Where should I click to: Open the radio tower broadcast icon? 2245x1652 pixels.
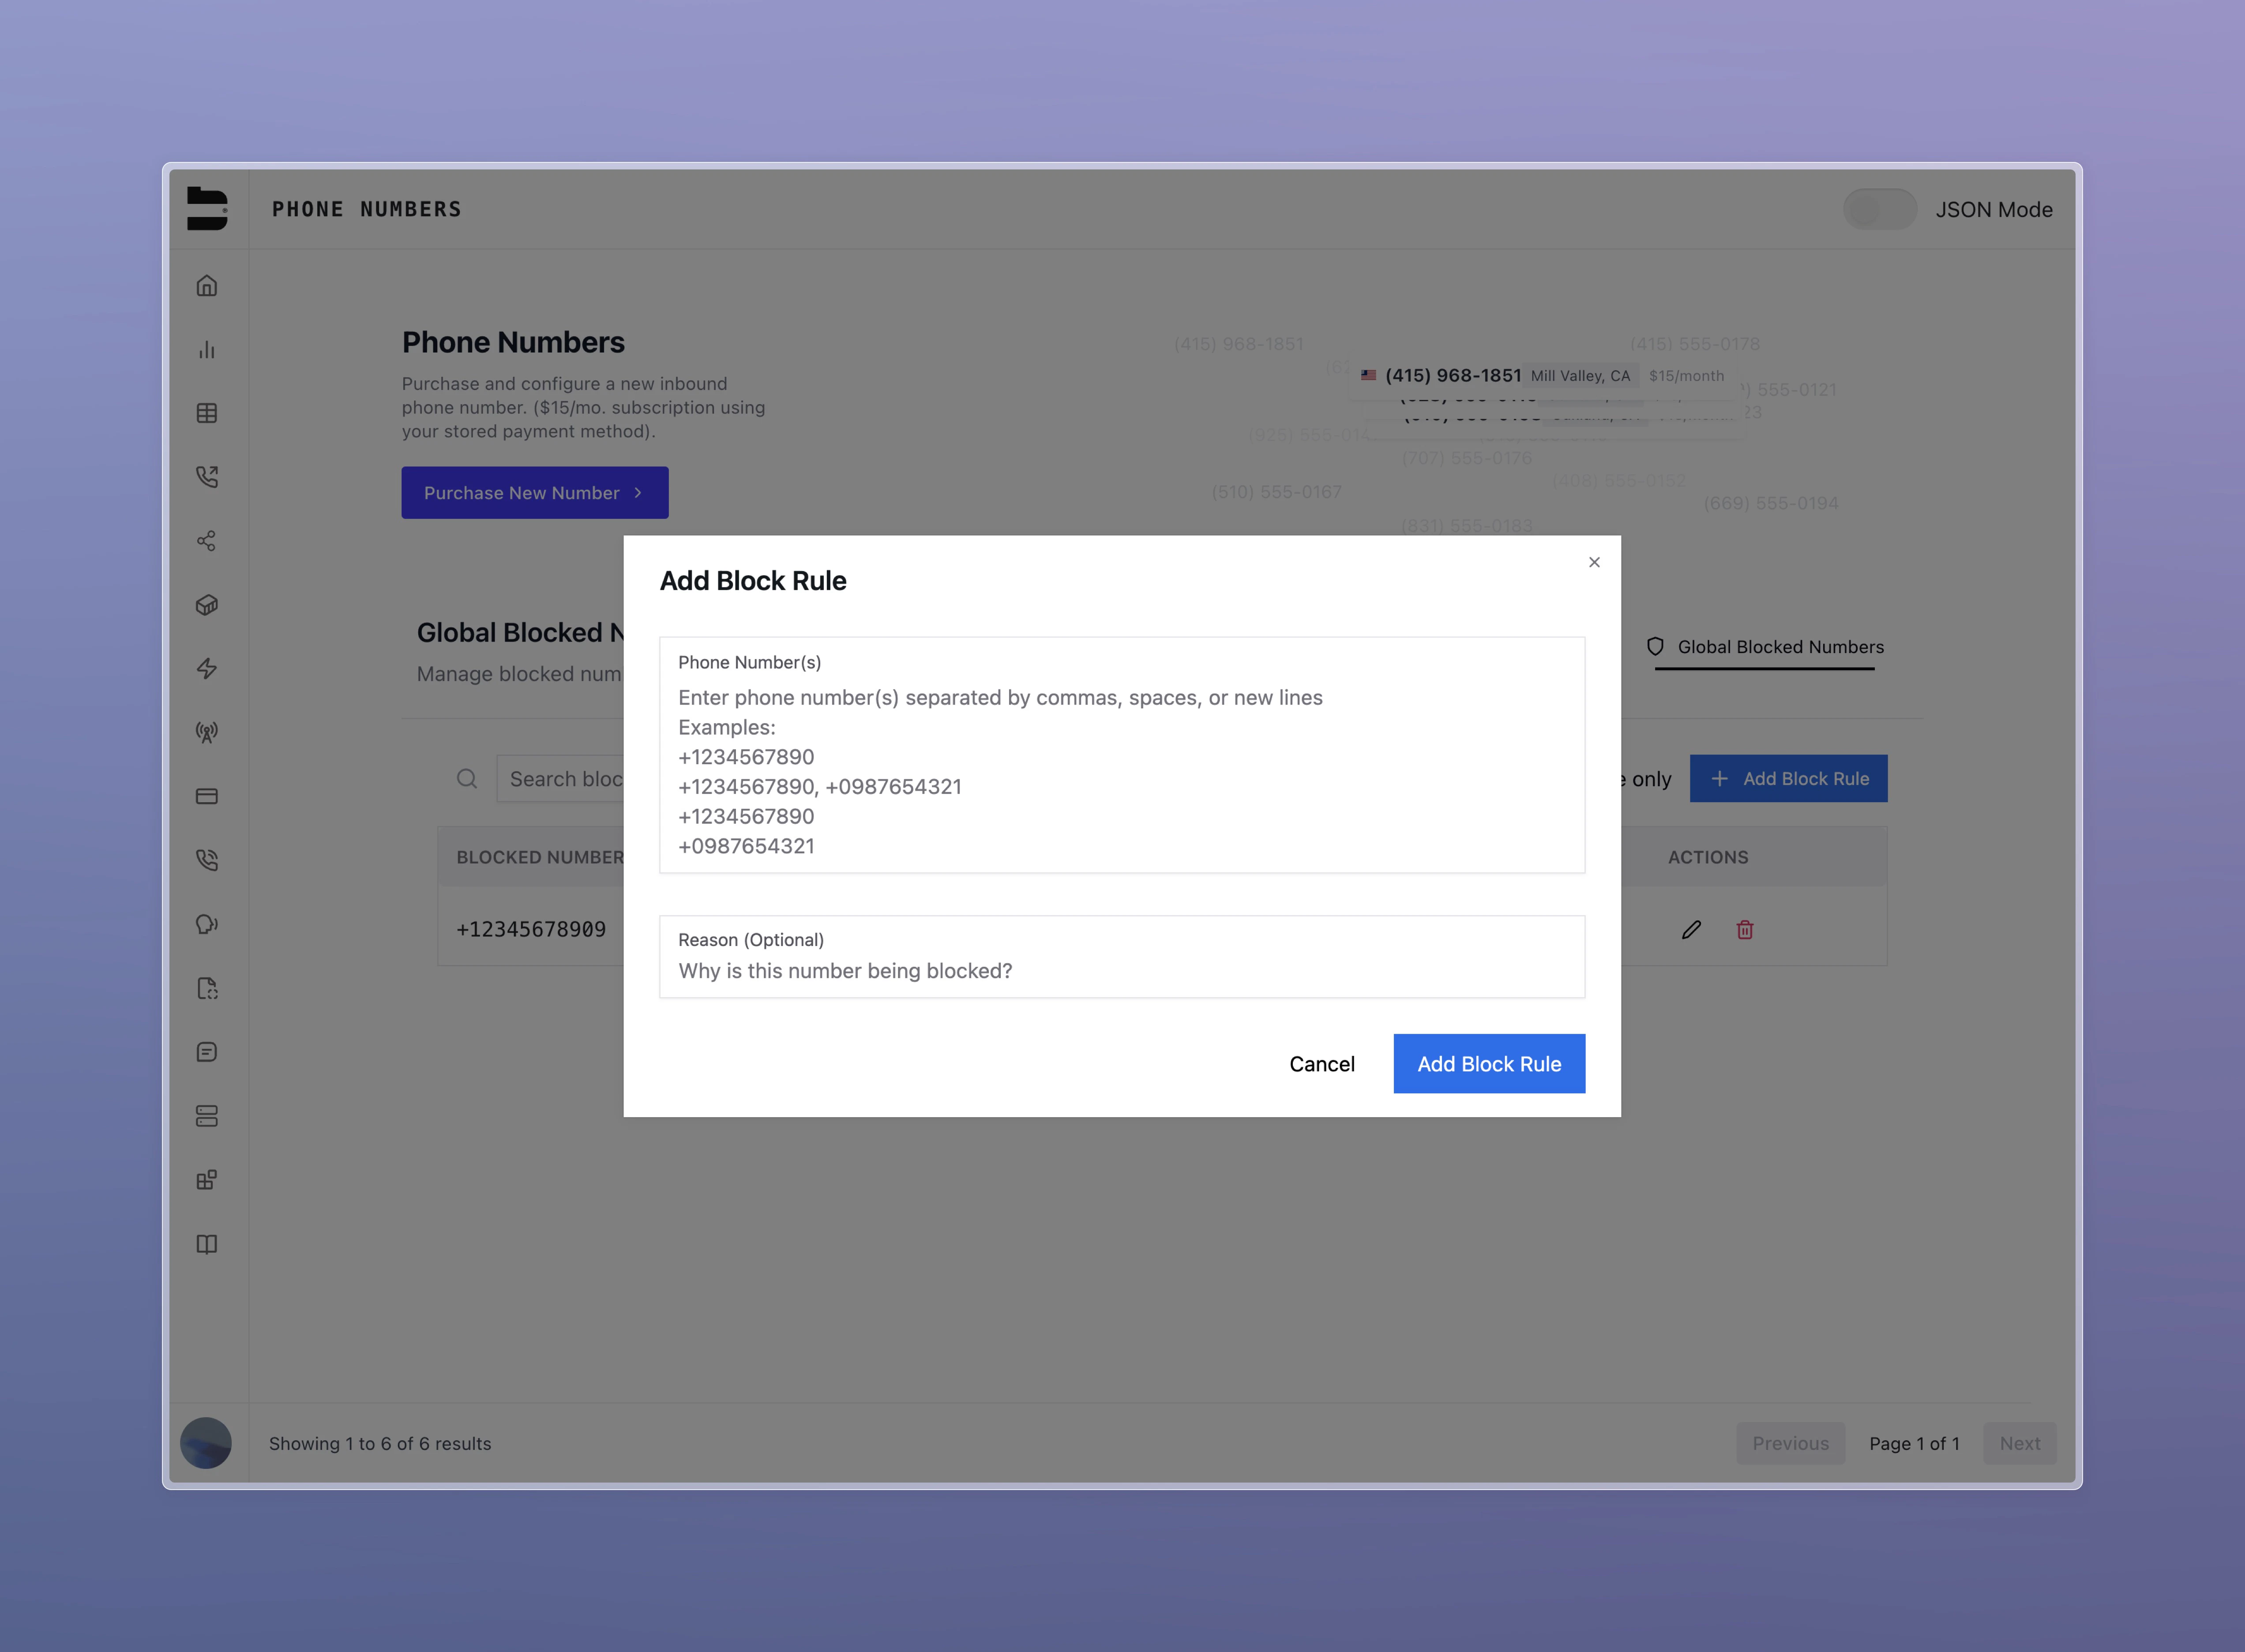(x=207, y=732)
